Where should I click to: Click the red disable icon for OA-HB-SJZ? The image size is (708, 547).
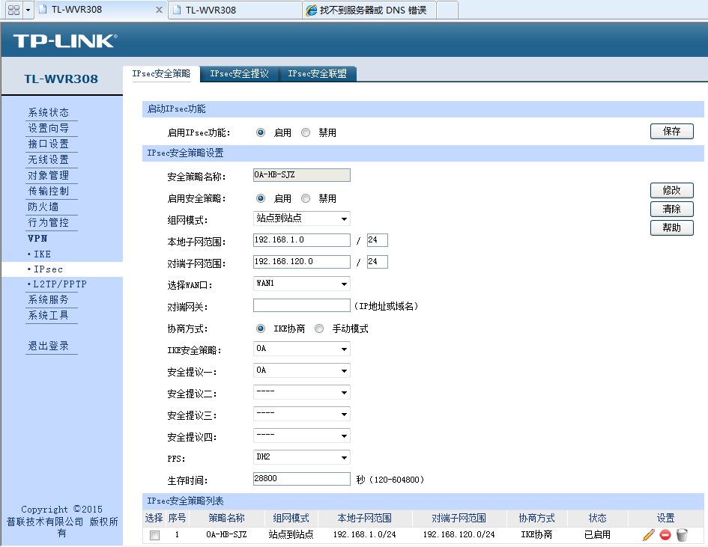(665, 535)
